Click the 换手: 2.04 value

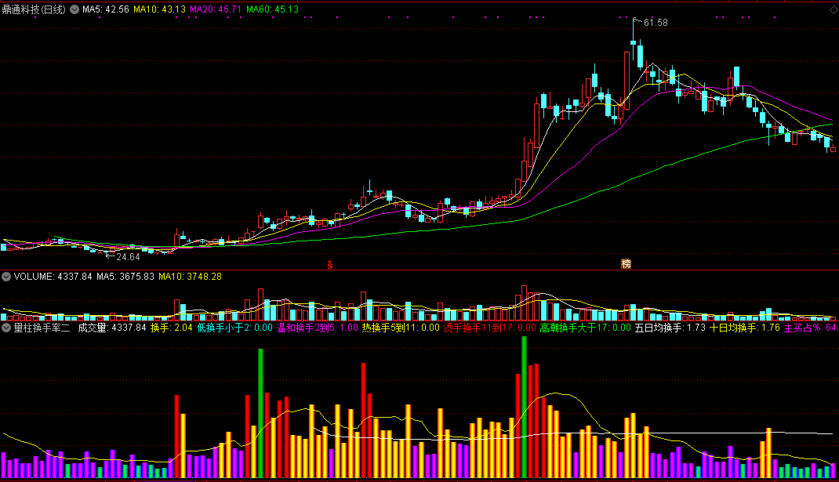tap(171, 328)
